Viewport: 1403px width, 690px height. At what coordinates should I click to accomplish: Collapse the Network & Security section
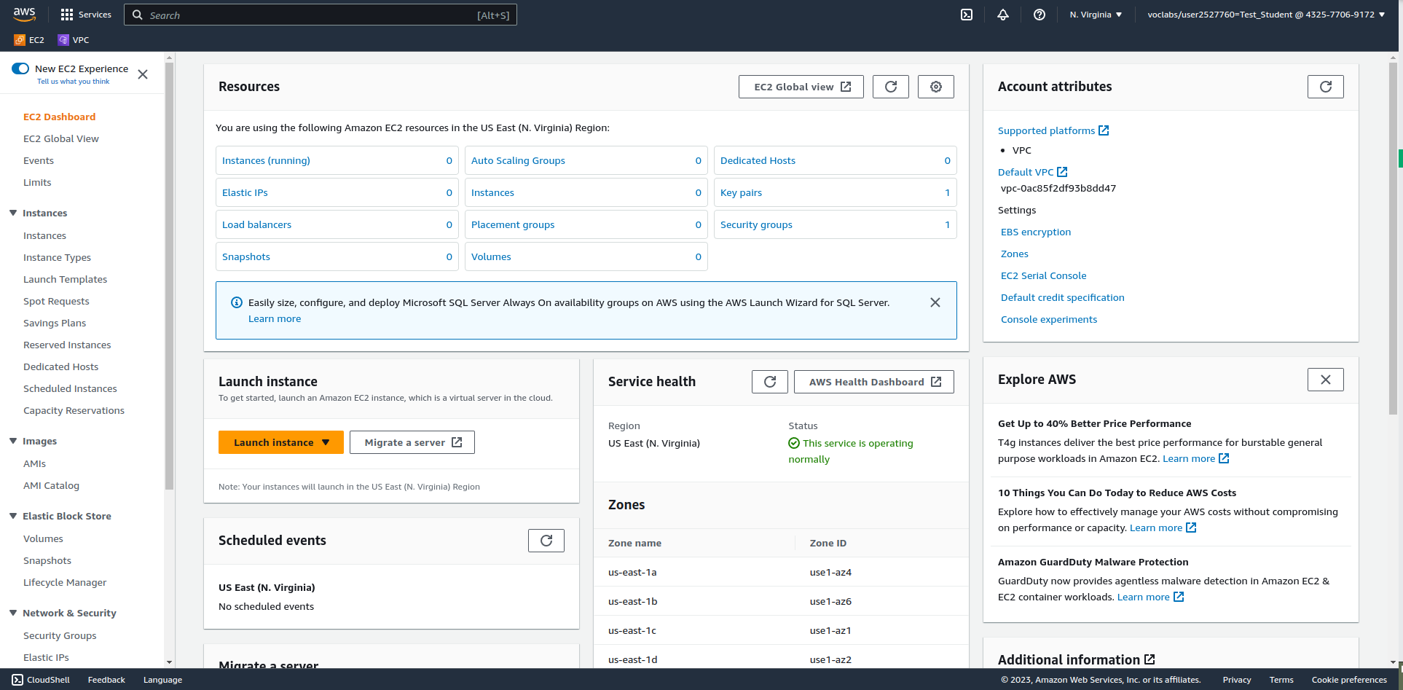[x=12, y=613]
